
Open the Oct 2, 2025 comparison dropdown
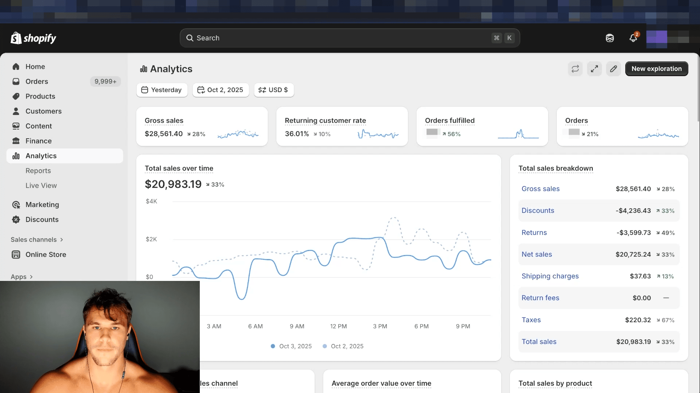pos(221,90)
